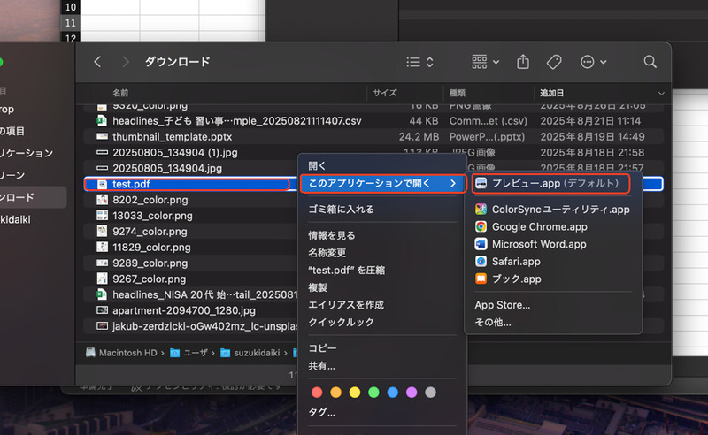Sort files by 追加日 column header
708x435 pixels.
(556, 93)
